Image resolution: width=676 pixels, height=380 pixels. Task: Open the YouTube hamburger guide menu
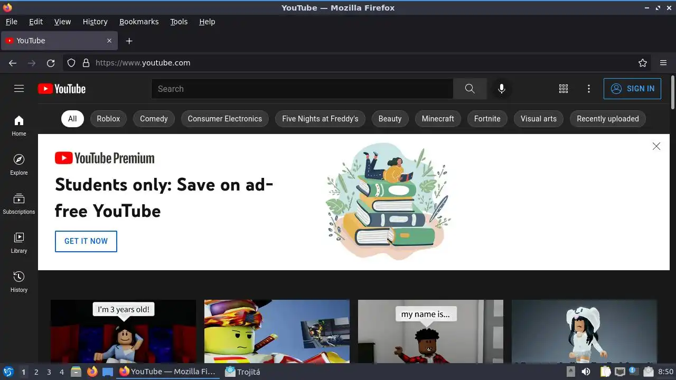pyautogui.click(x=19, y=89)
